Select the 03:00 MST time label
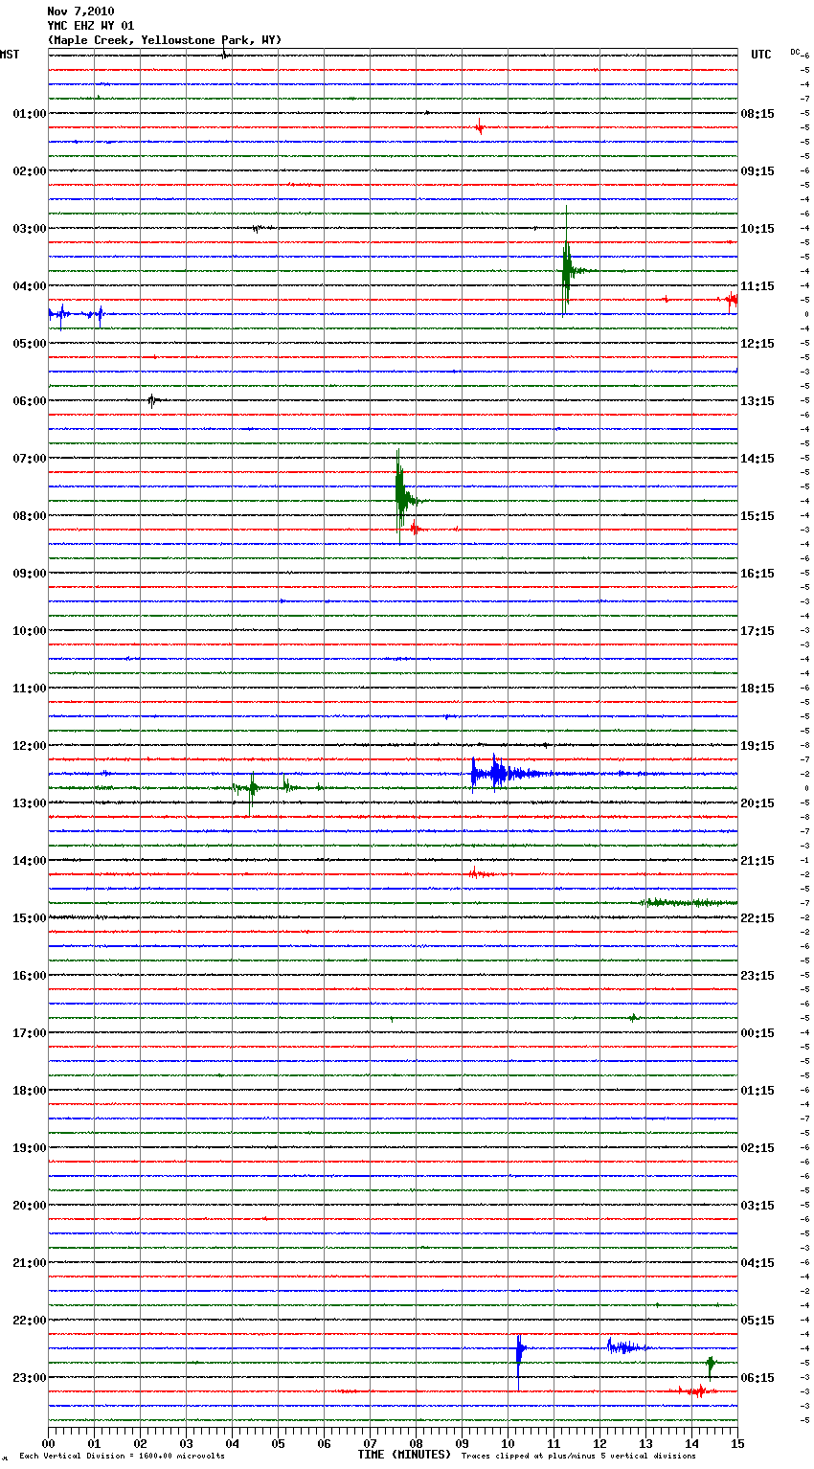 pyautogui.click(x=29, y=229)
